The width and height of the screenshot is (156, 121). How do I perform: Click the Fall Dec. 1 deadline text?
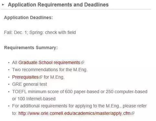[16, 33]
